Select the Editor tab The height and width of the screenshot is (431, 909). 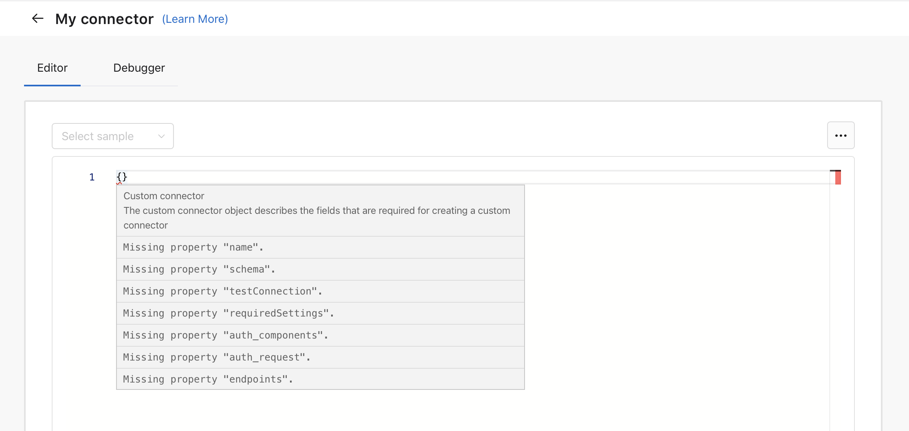point(52,68)
